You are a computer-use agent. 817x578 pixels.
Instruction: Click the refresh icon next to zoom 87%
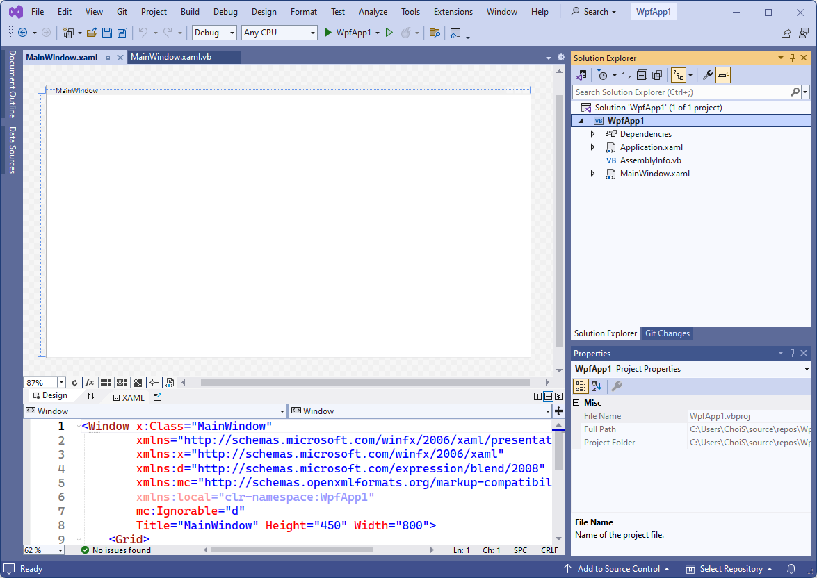[x=74, y=383]
